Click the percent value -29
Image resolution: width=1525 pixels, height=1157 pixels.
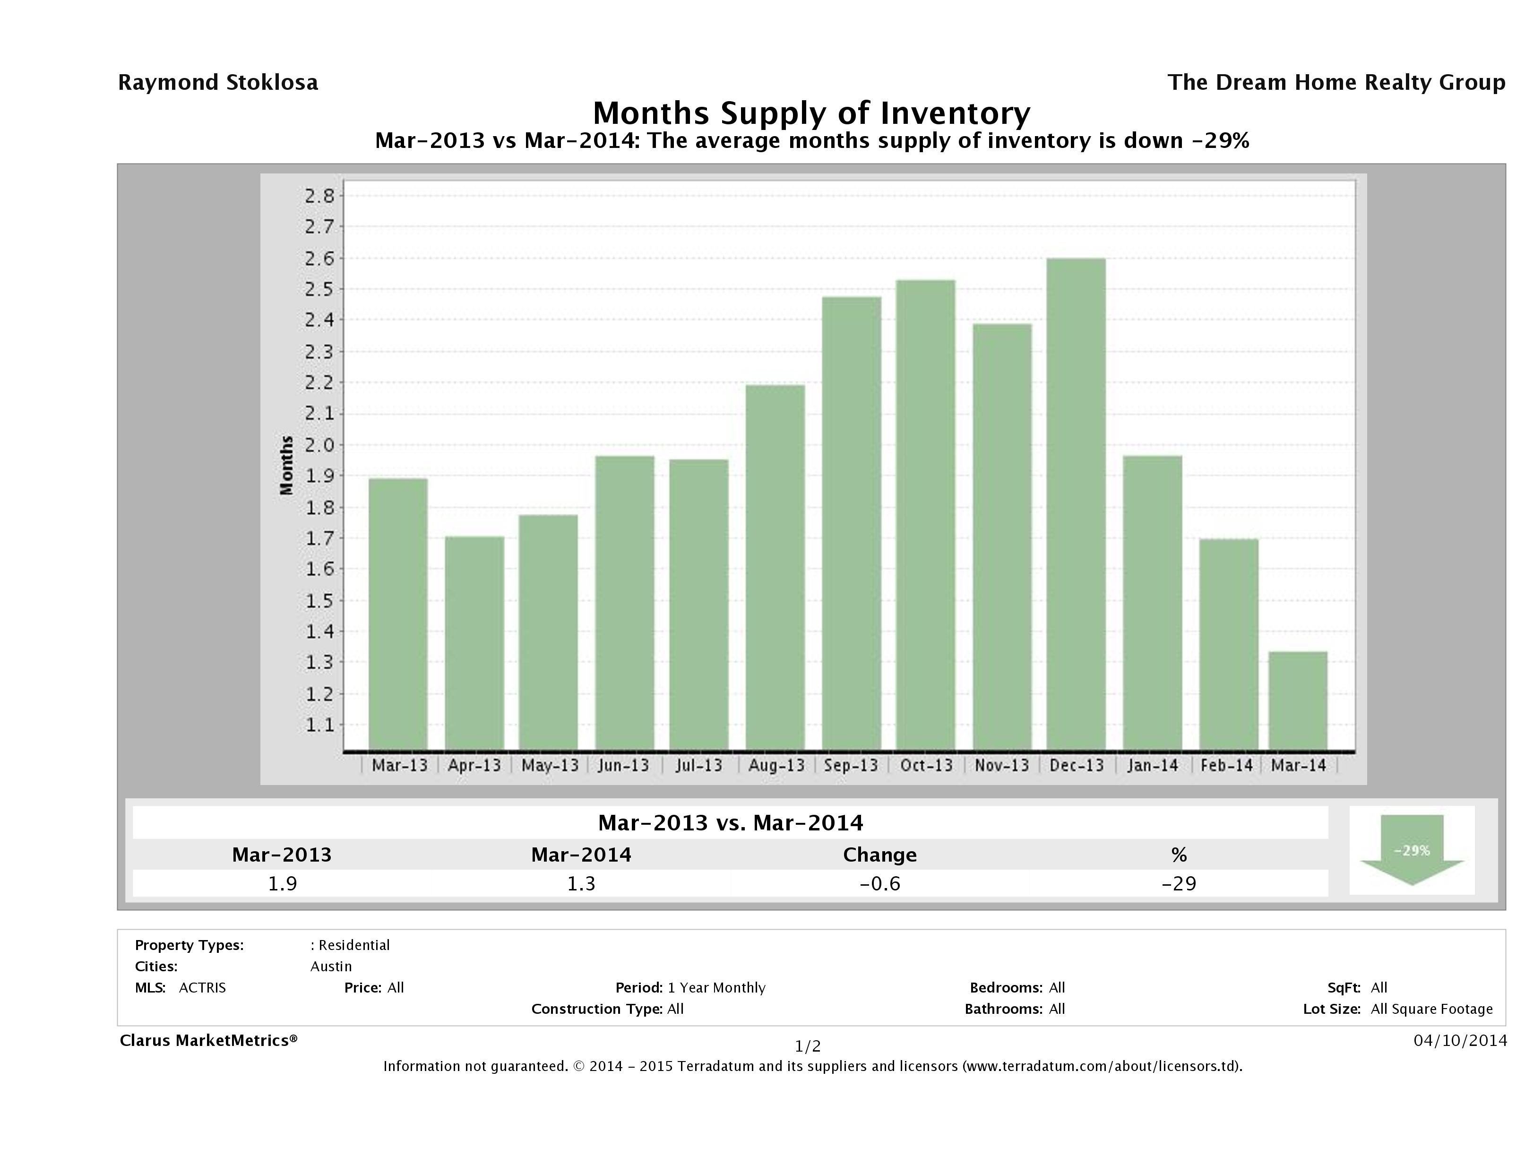(x=1178, y=883)
